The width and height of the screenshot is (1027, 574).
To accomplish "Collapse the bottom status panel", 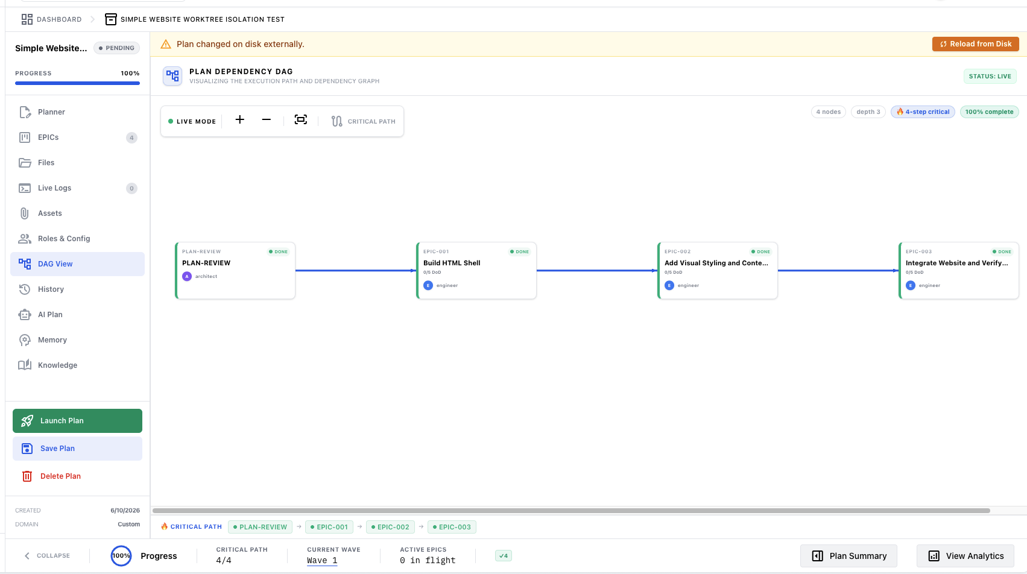I will pyautogui.click(x=47, y=556).
